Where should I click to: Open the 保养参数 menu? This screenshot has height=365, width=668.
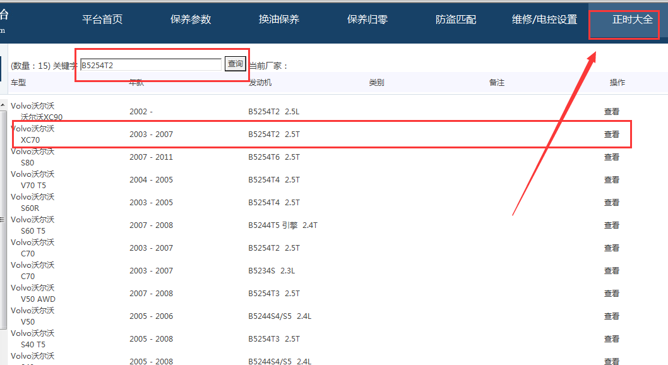(191, 19)
